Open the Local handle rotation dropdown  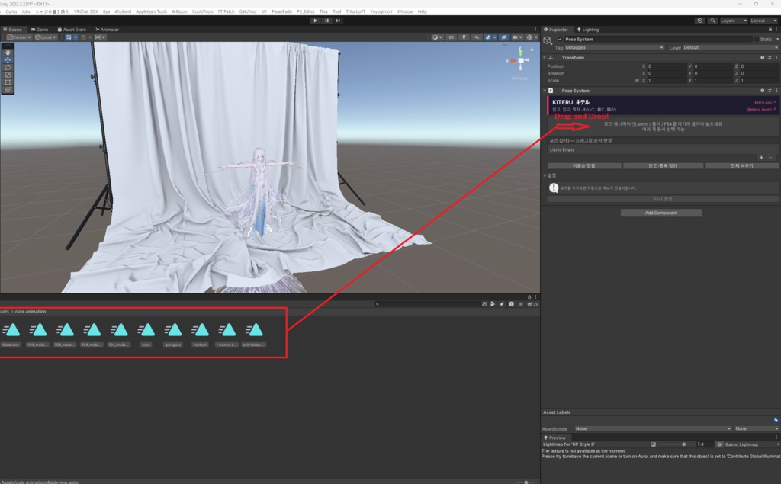pos(45,37)
